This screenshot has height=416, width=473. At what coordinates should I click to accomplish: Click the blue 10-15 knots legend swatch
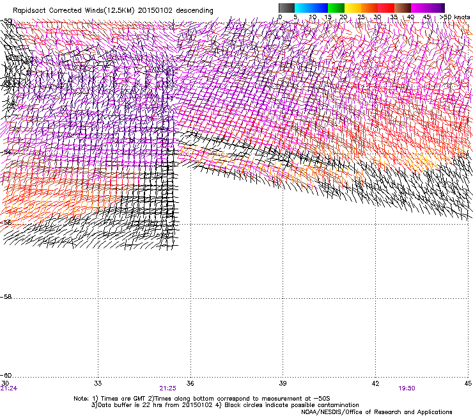pyautogui.click(x=320, y=8)
